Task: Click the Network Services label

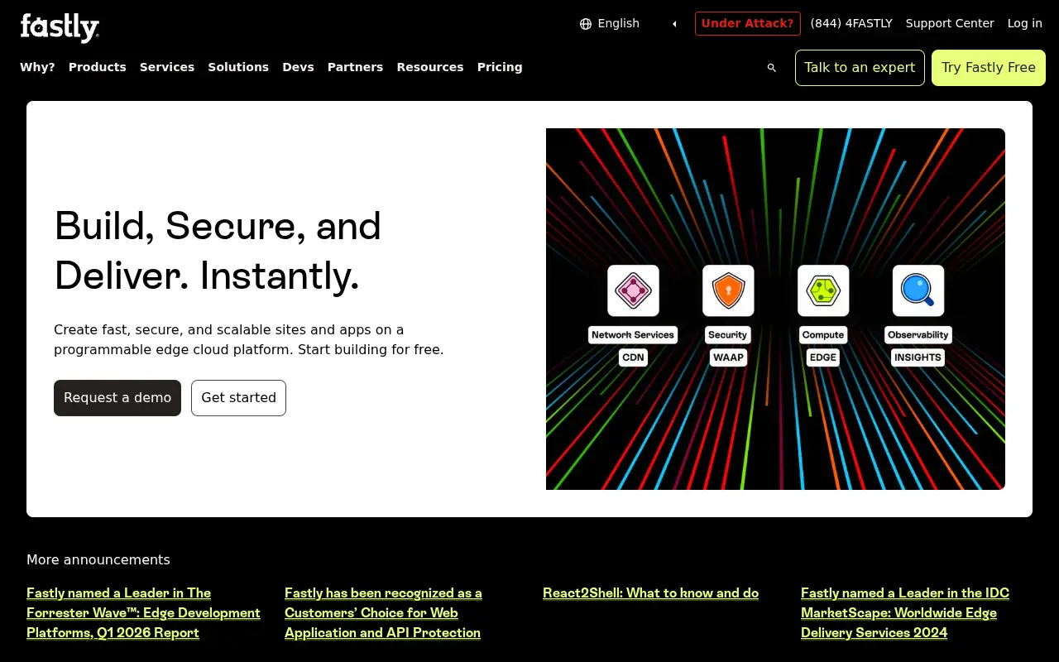Action: [x=633, y=335]
